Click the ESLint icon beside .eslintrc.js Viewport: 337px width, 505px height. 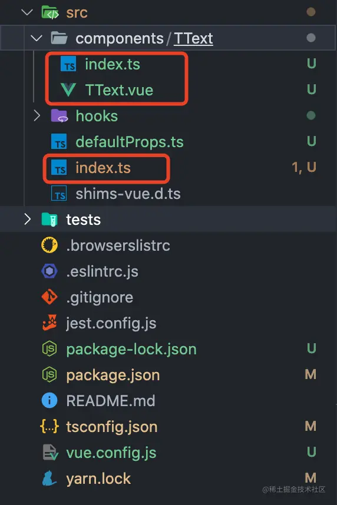(49, 271)
